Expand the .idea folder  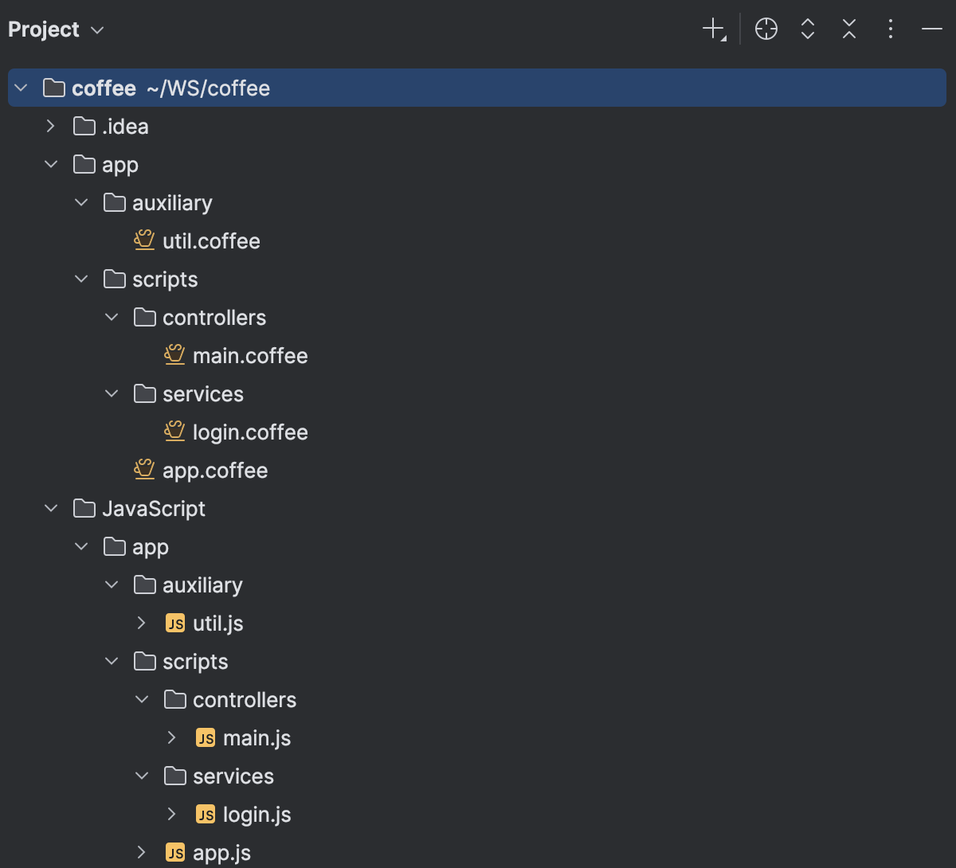pos(50,126)
